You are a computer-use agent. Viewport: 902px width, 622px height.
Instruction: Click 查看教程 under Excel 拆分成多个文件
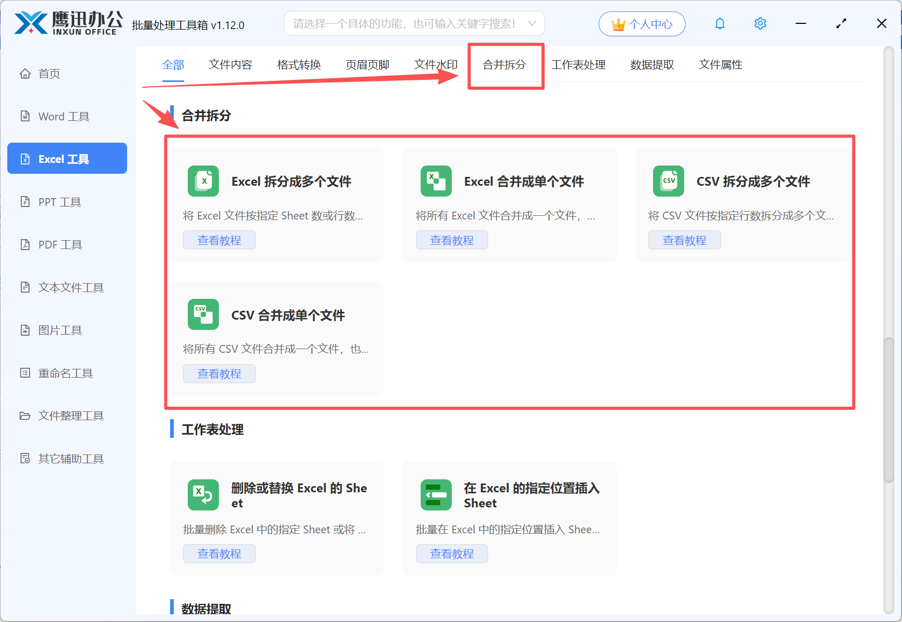click(219, 240)
